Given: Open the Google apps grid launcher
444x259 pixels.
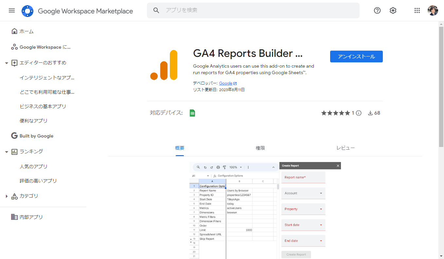Looking at the screenshot, I should pos(417,10).
